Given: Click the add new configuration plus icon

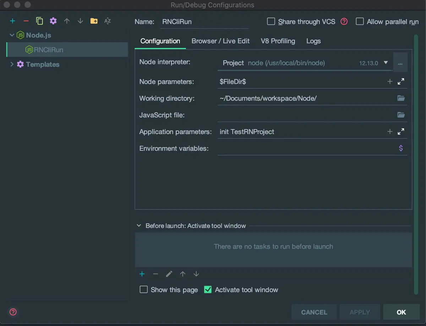Looking at the screenshot, I should [13, 21].
